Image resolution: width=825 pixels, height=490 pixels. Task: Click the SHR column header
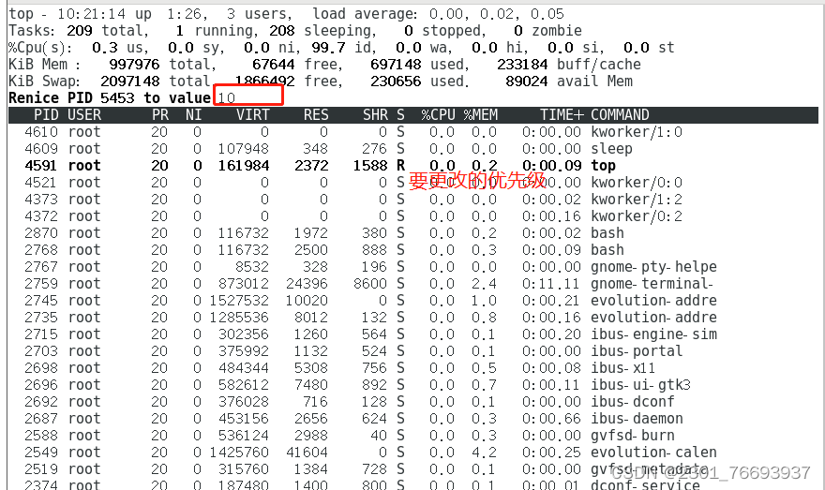[375, 114]
